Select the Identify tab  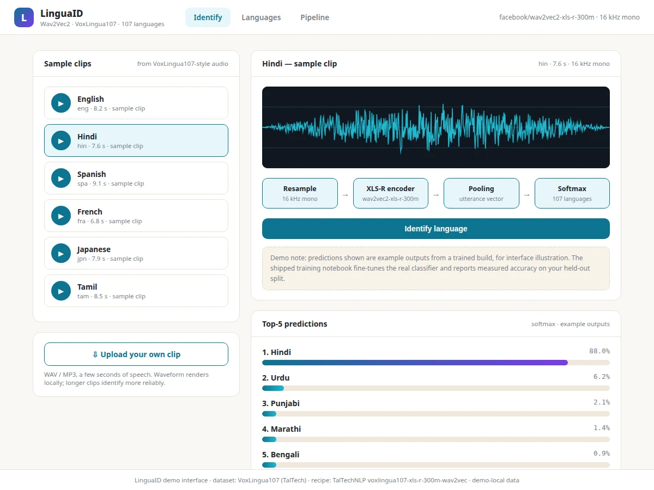pyautogui.click(x=208, y=17)
